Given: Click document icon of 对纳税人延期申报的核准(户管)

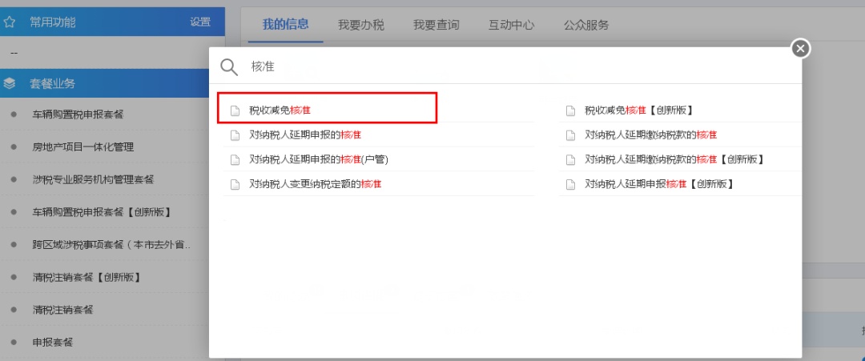Looking at the screenshot, I should click(235, 159).
